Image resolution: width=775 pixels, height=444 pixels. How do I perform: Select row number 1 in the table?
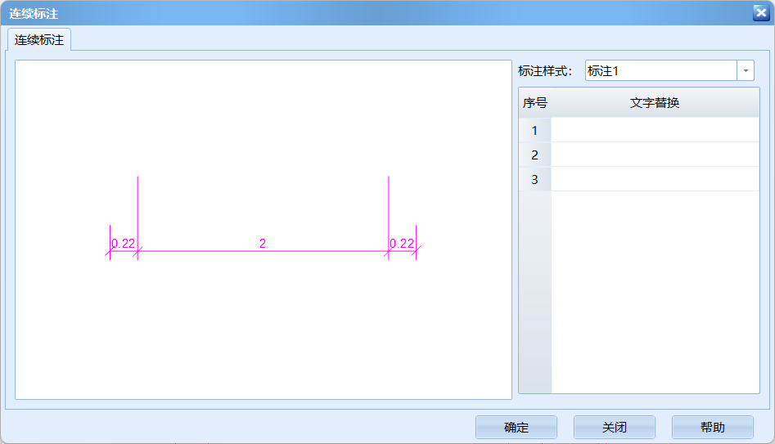tap(534, 130)
